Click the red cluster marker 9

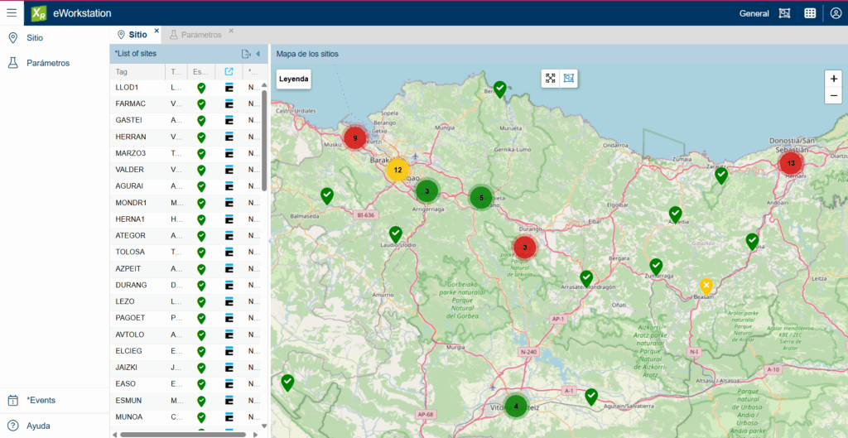point(354,138)
